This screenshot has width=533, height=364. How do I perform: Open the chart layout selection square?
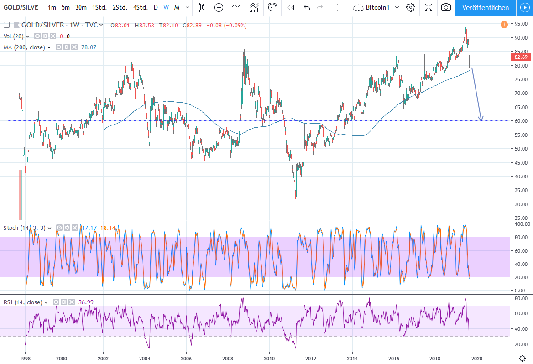coord(341,7)
